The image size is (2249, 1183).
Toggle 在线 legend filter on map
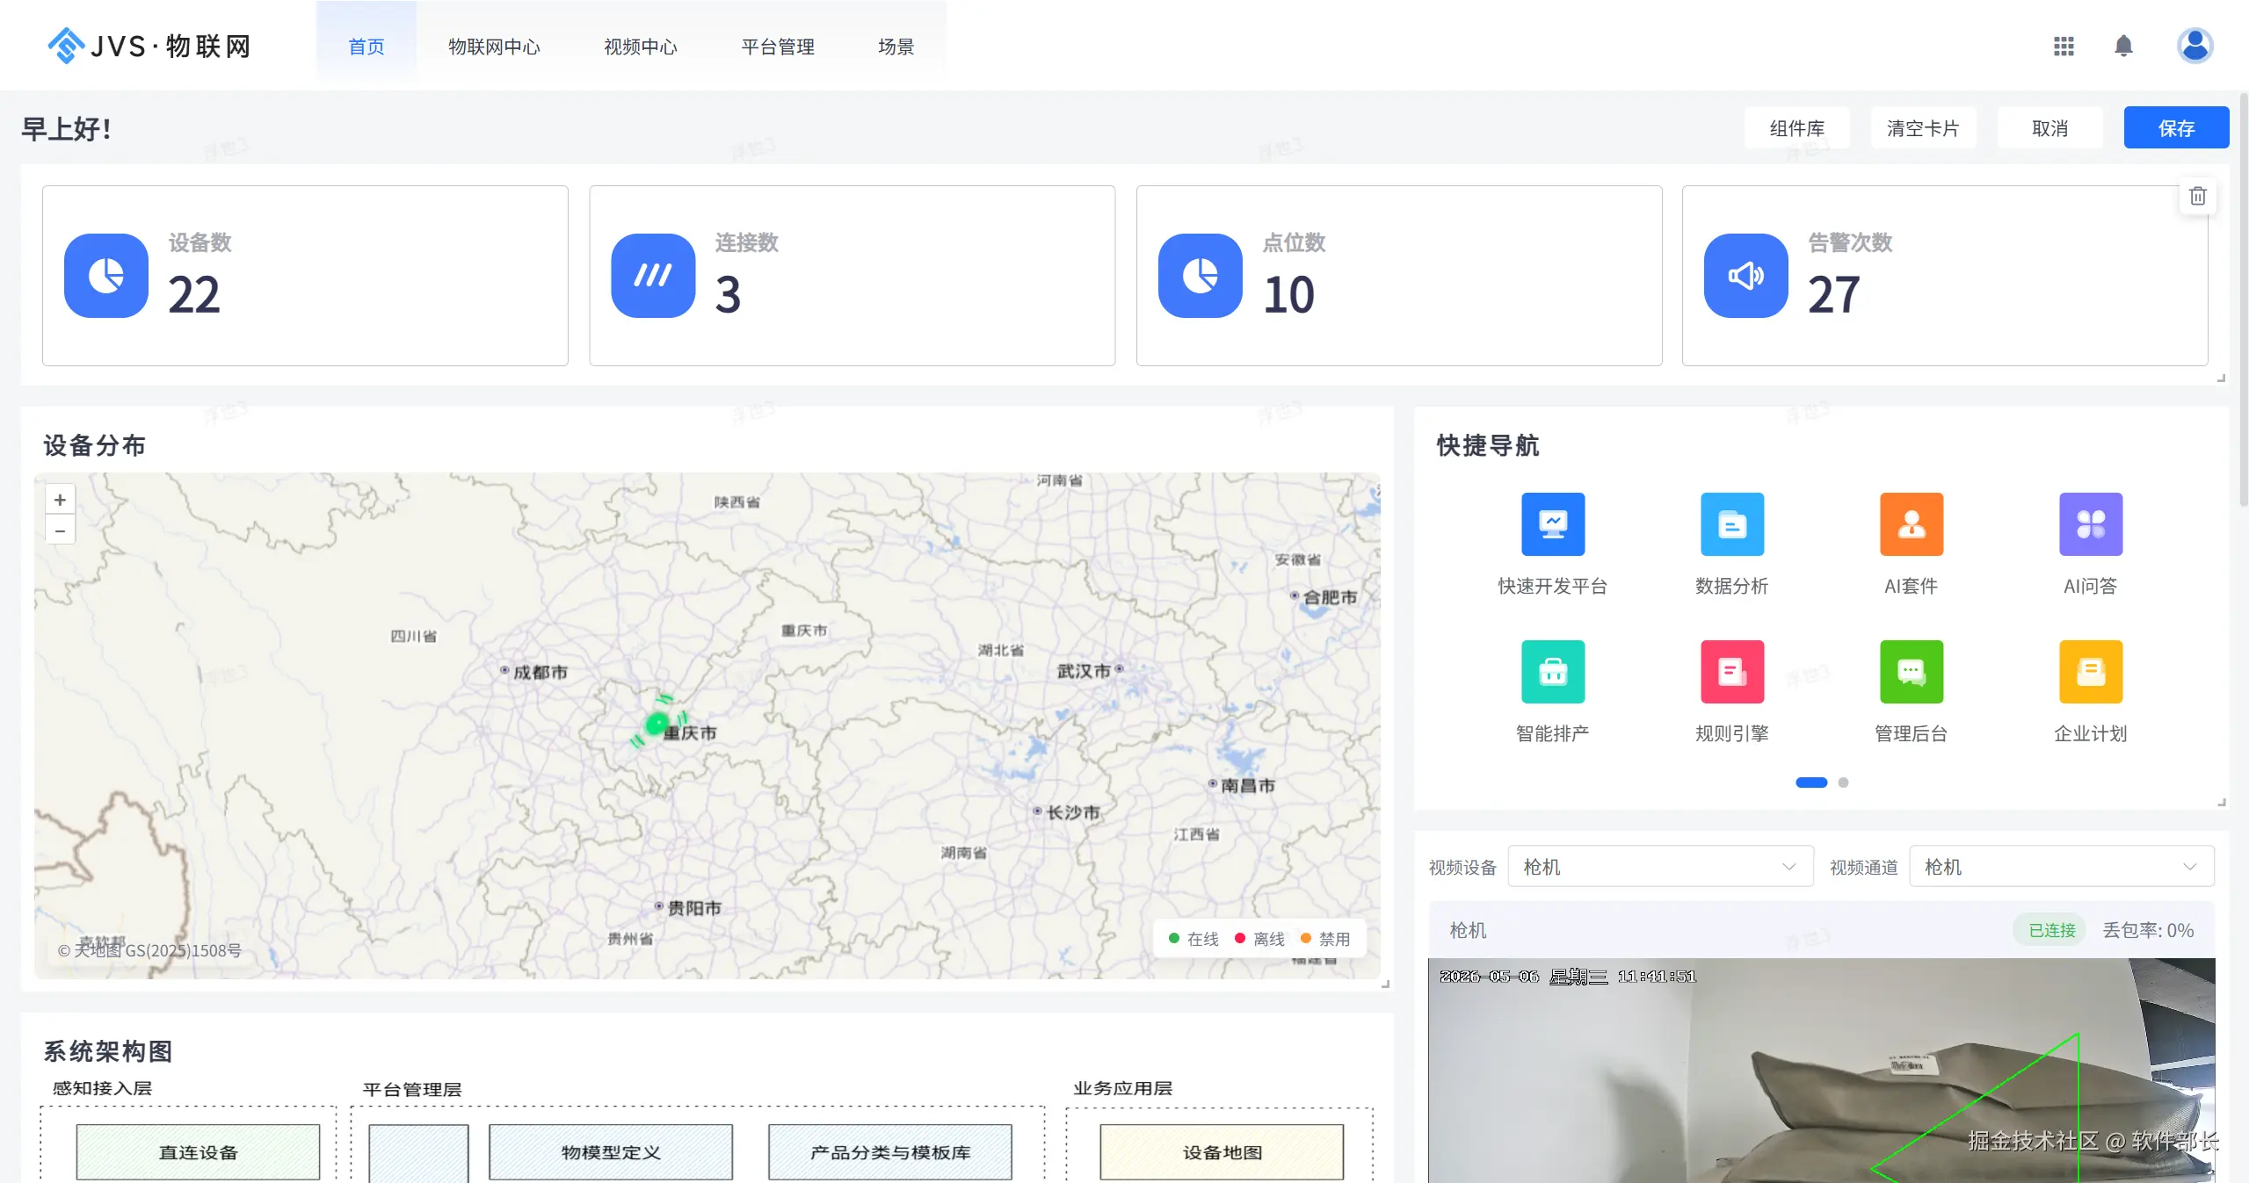click(1193, 939)
